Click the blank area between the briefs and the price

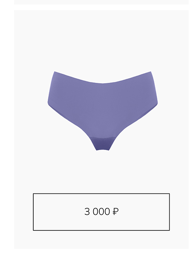[101, 172]
